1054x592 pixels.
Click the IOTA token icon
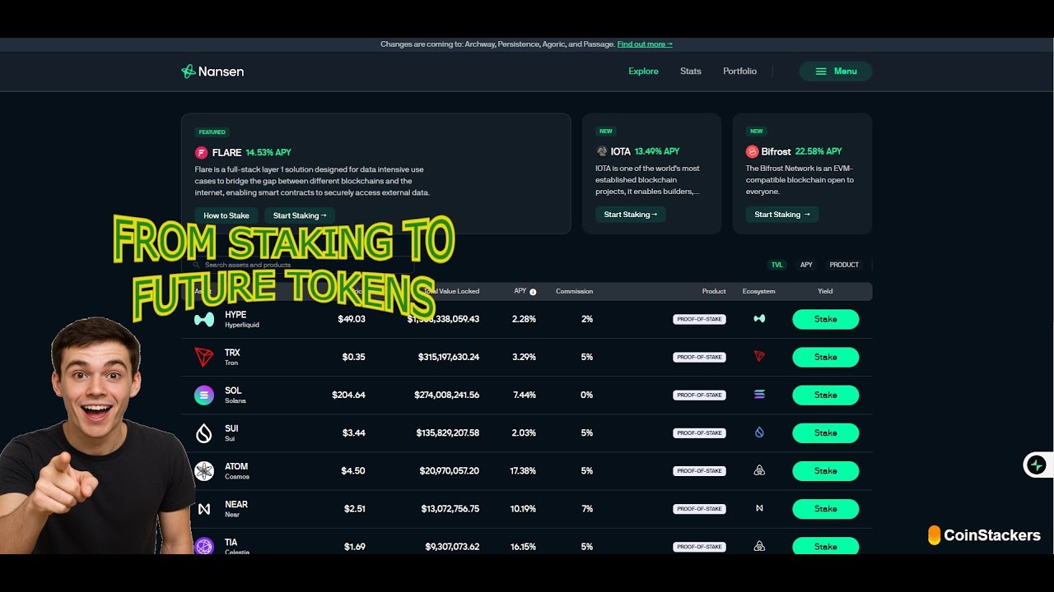(x=602, y=151)
